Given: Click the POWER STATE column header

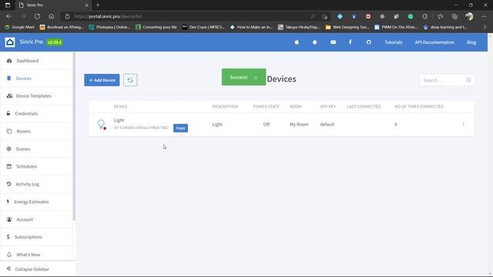Looking at the screenshot, I should (267, 106).
